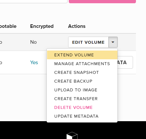Select Extend Volume from the menu

(82, 55)
